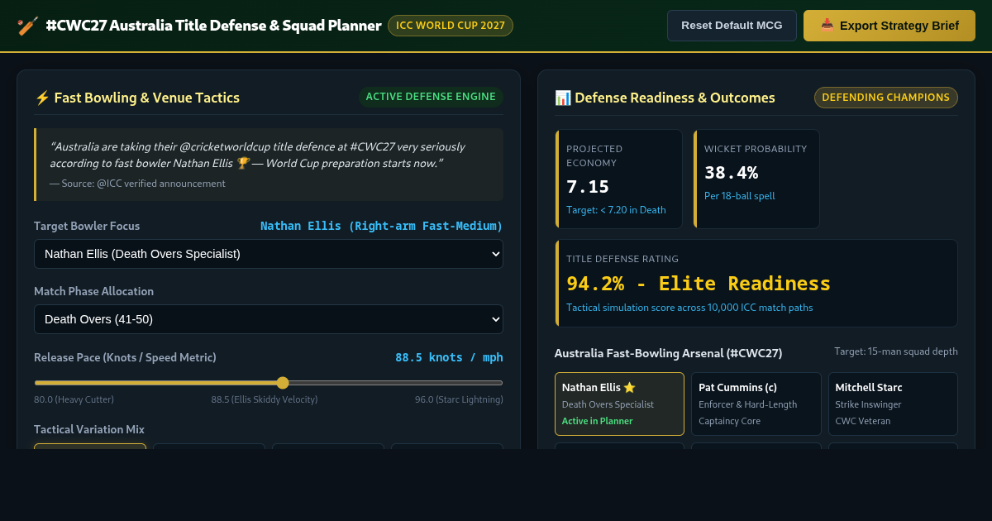Click the star icon beside Nathan Ellis
992x521 pixels.
point(629,387)
